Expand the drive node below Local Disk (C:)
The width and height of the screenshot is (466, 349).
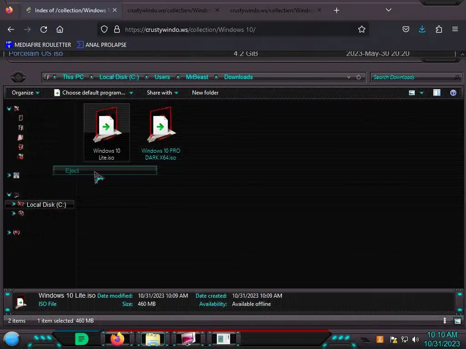[13, 214]
